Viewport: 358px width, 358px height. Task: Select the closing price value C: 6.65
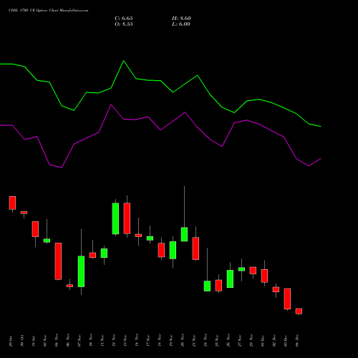[x=124, y=19]
